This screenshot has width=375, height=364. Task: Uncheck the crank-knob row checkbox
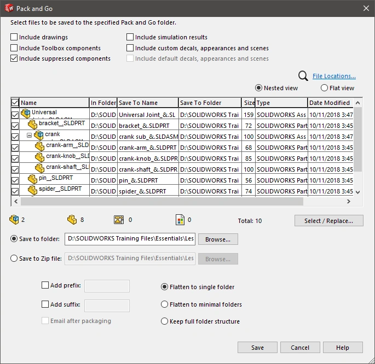[15, 158]
